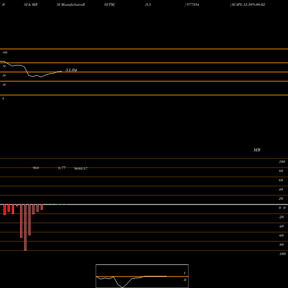288x288 pixels.
Task: Click the 30 level label on RSI axis
Action: [4, 85]
